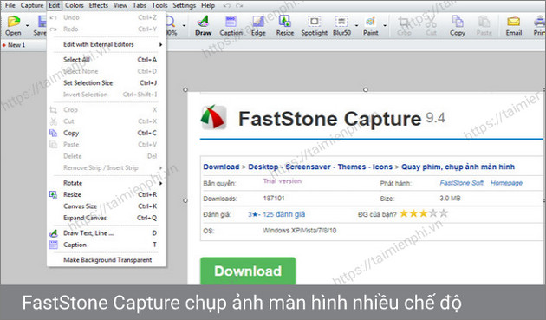Open the View menu
Image resolution: width=546 pixels, height=320 pixels.
120,5
